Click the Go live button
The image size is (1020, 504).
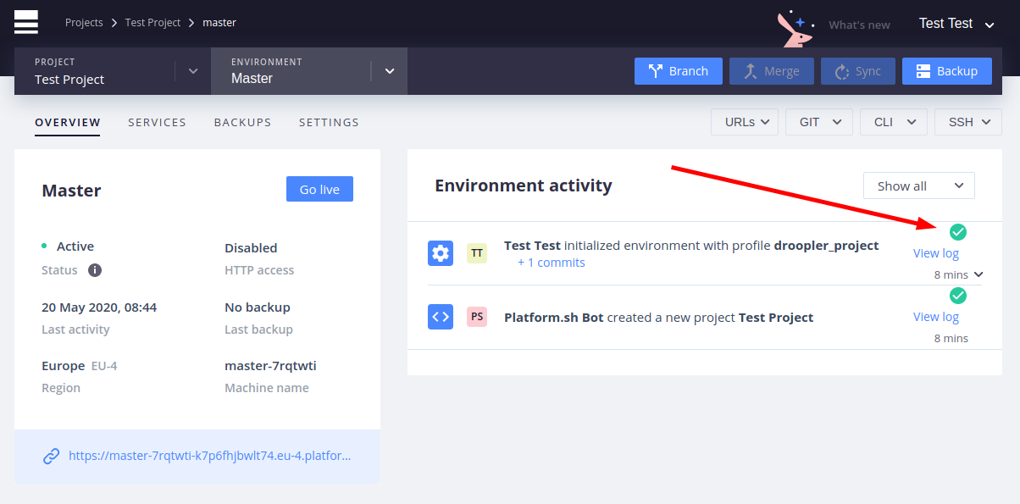(x=319, y=190)
